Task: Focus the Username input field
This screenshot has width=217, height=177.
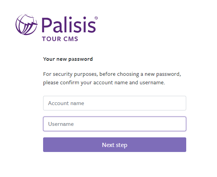Action: coord(115,124)
